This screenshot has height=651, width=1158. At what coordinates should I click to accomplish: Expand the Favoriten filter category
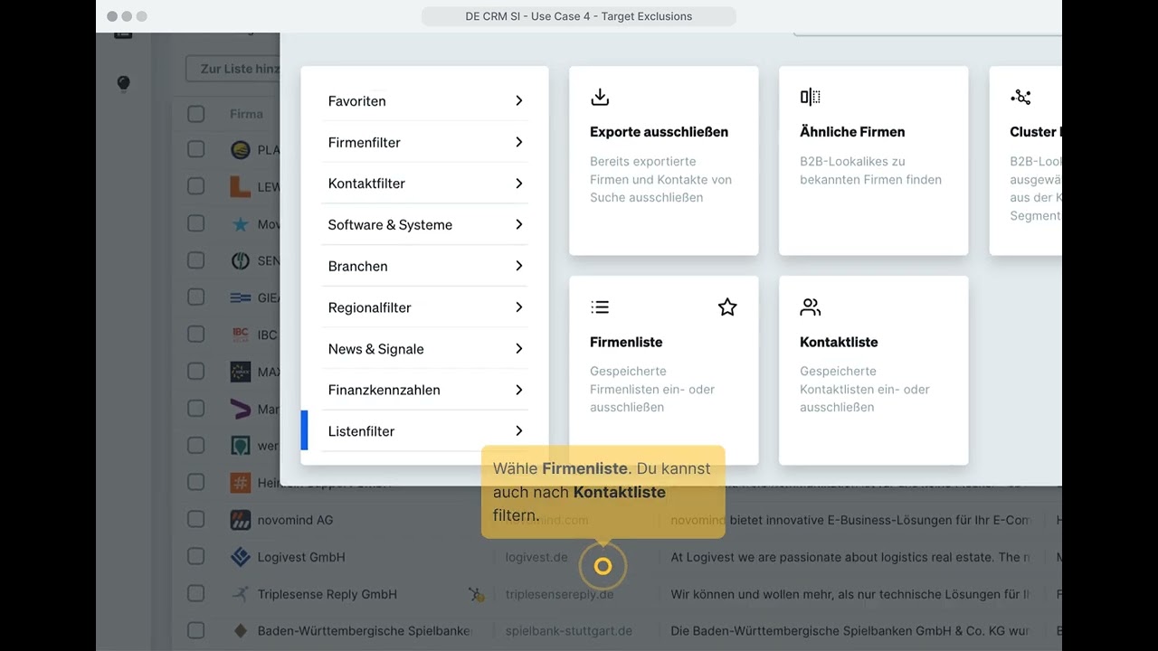[519, 101]
